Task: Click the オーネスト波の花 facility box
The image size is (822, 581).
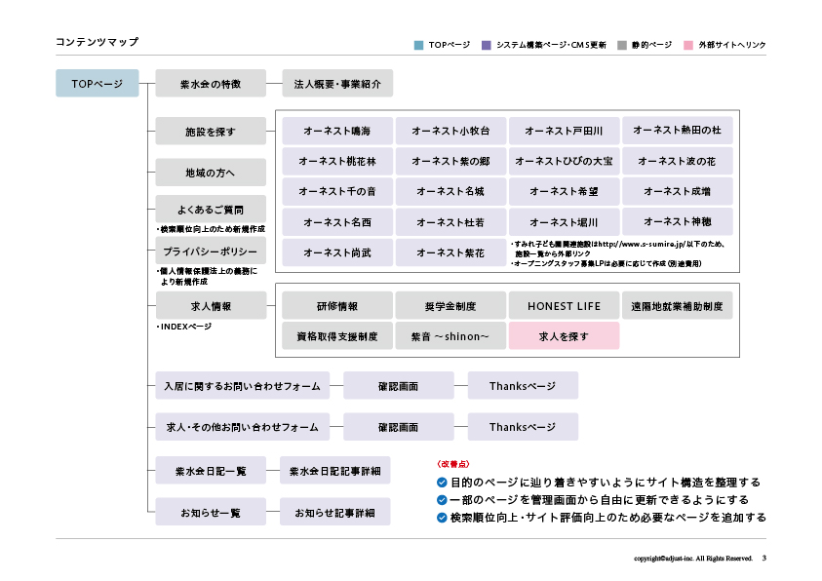Action: 678,161
